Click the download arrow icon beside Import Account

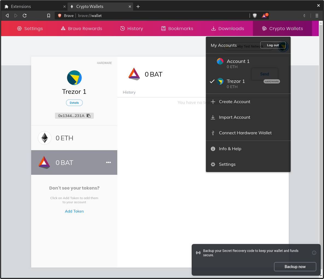[x=213, y=117]
